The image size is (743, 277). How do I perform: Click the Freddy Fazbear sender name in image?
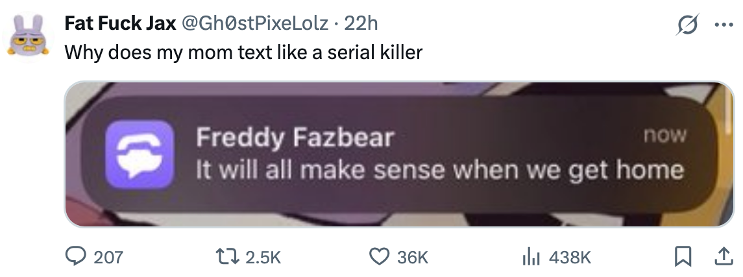pyautogui.click(x=295, y=138)
